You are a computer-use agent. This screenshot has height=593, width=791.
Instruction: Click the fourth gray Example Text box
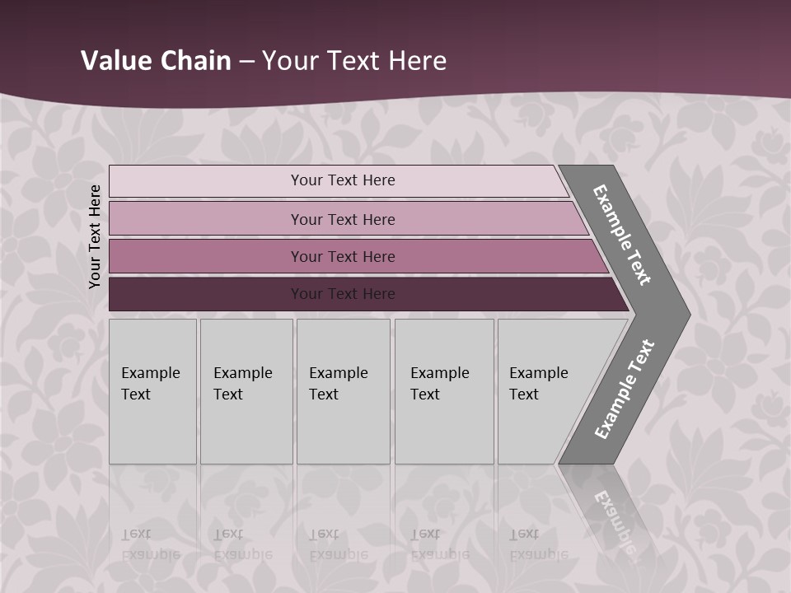[444, 391]
